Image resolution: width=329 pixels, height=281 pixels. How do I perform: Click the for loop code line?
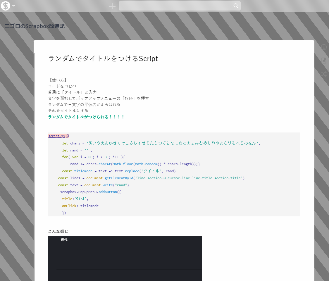coord(93,157)
